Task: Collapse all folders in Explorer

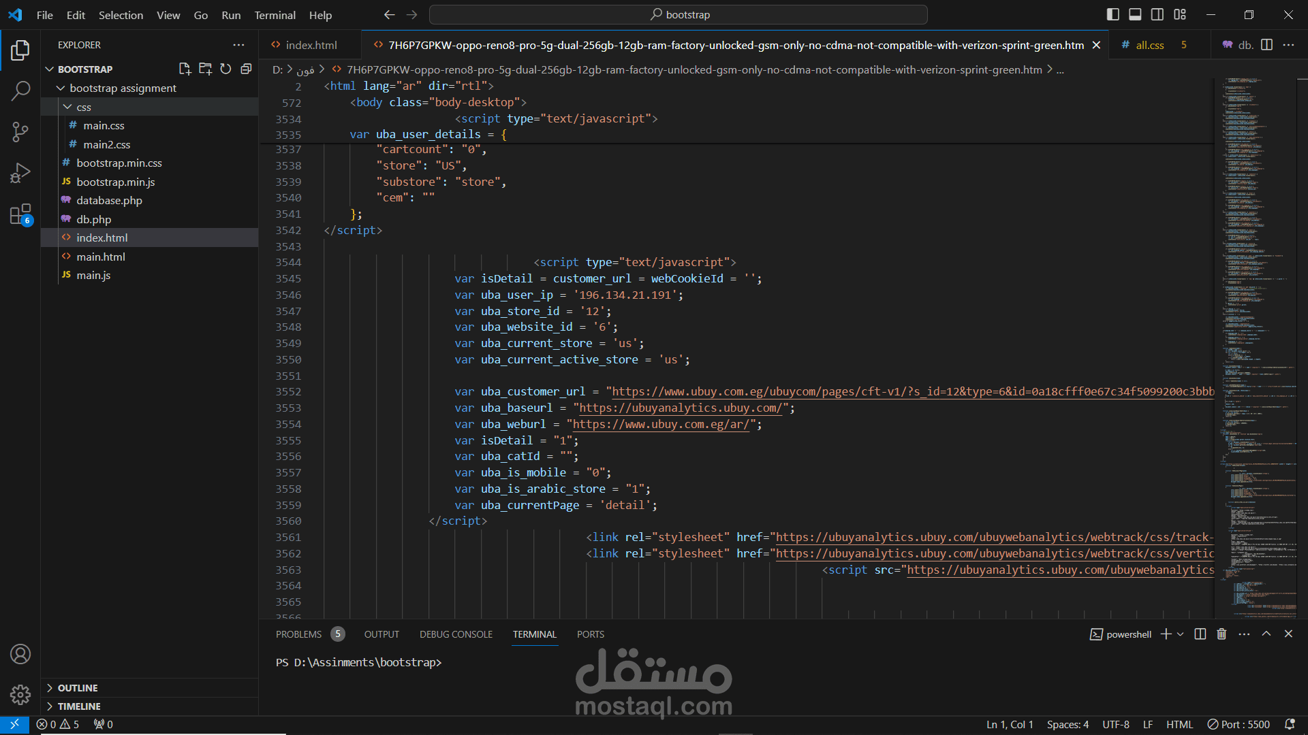Action: [246, 69]
